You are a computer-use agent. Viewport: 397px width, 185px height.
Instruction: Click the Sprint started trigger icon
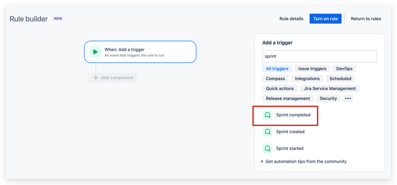[267, 148]
